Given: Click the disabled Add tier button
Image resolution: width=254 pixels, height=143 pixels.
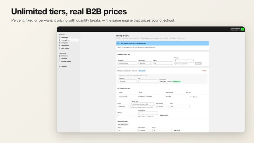Looking at the screenshot, I should [198, 63].
